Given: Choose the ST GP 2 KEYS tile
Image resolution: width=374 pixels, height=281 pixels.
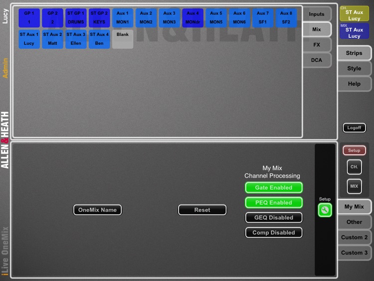Looking at the screenshot, I should (99, 17).
